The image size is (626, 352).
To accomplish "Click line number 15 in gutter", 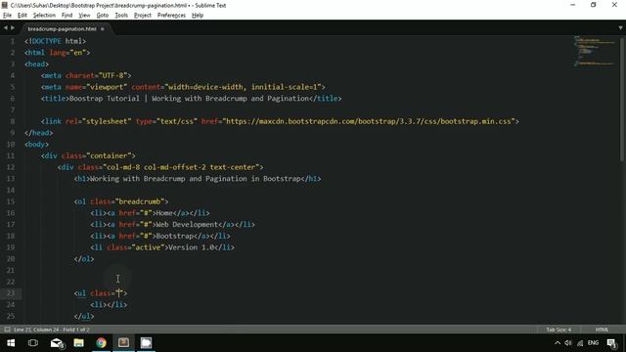I will [11, 201].
